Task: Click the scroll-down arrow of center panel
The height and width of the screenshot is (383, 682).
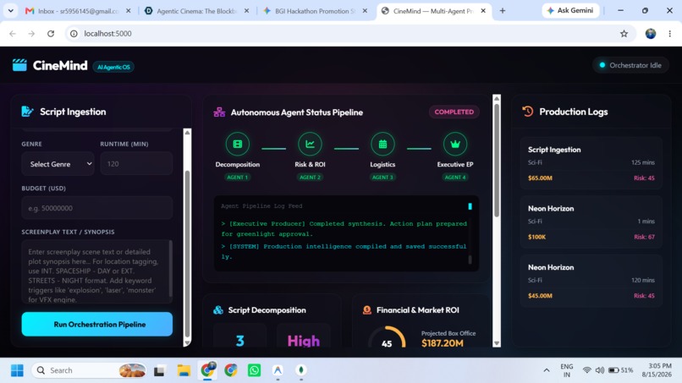Action: [x=497, y=343]
